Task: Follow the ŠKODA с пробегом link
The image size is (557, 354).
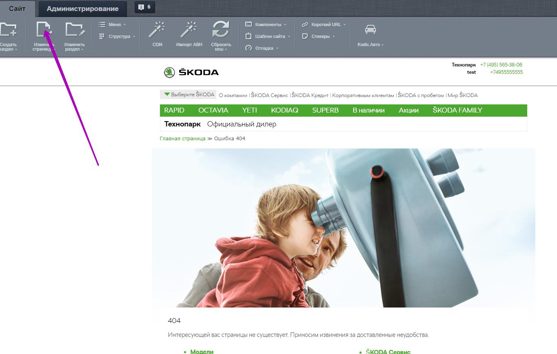Action: (x=421, y=95)
